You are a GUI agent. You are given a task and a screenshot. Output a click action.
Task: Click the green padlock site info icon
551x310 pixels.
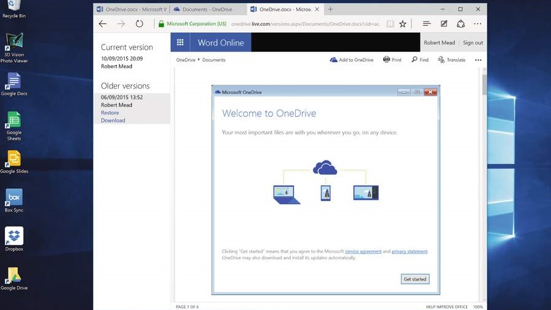[161, 24]
